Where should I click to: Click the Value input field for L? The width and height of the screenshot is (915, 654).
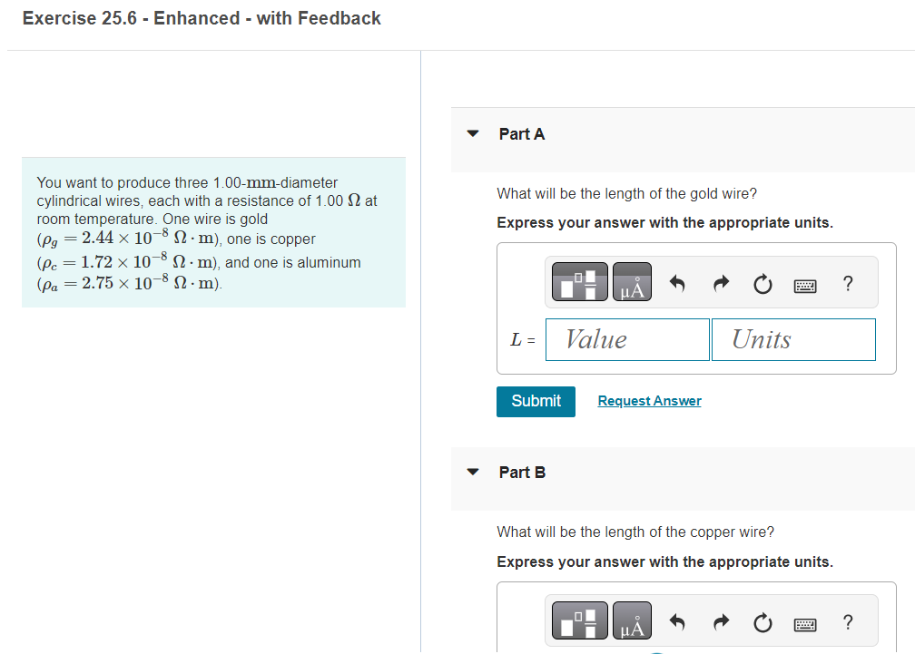pyautogui.click(x=627, y=340)
